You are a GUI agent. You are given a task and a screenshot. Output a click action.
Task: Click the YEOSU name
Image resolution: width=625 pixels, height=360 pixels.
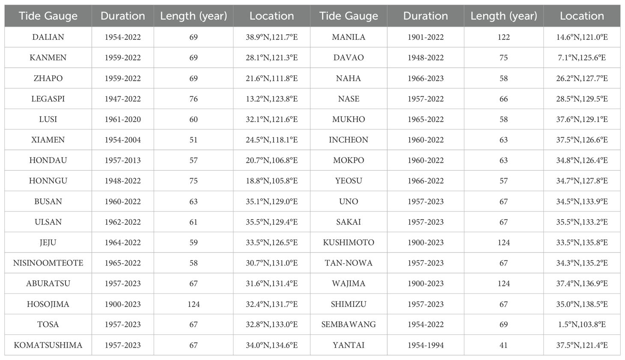click(348, 181)
